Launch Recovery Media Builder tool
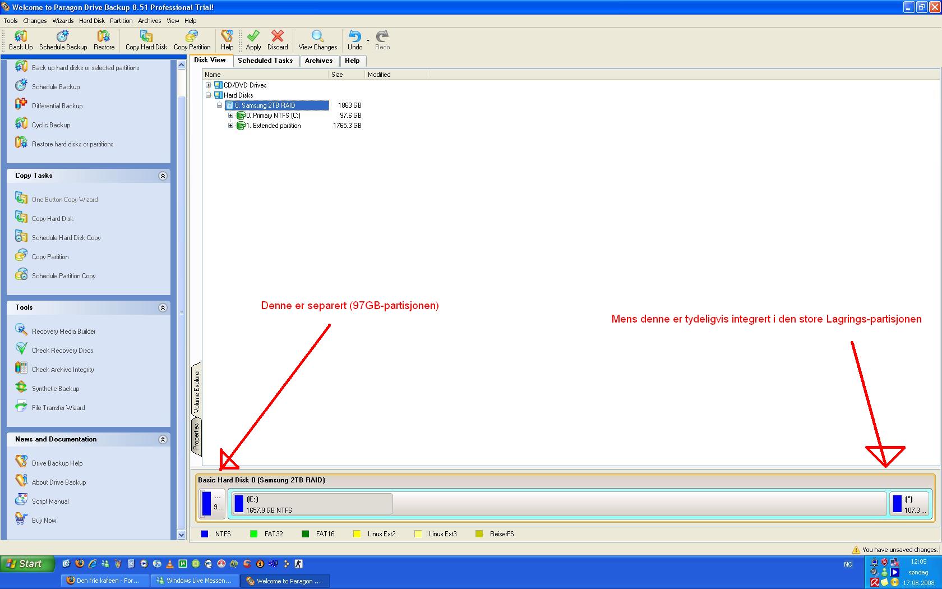Screen dimensions: 942x589 pyautogui.click(x=63, y=331)
